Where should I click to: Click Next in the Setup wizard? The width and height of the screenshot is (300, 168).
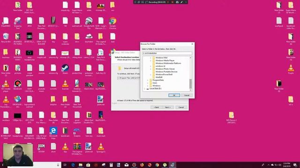click(168, 107)
